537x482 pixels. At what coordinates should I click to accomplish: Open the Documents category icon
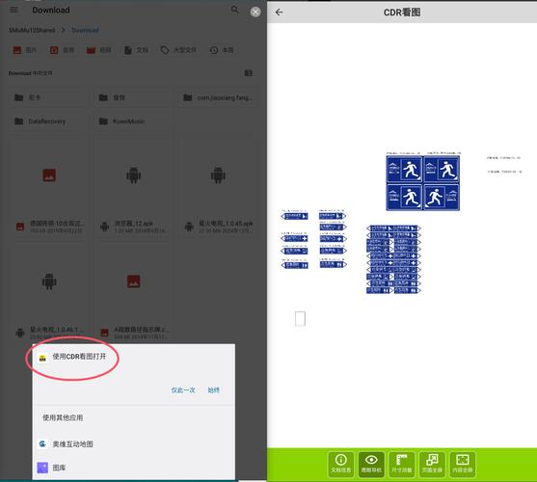click(136, 50)
